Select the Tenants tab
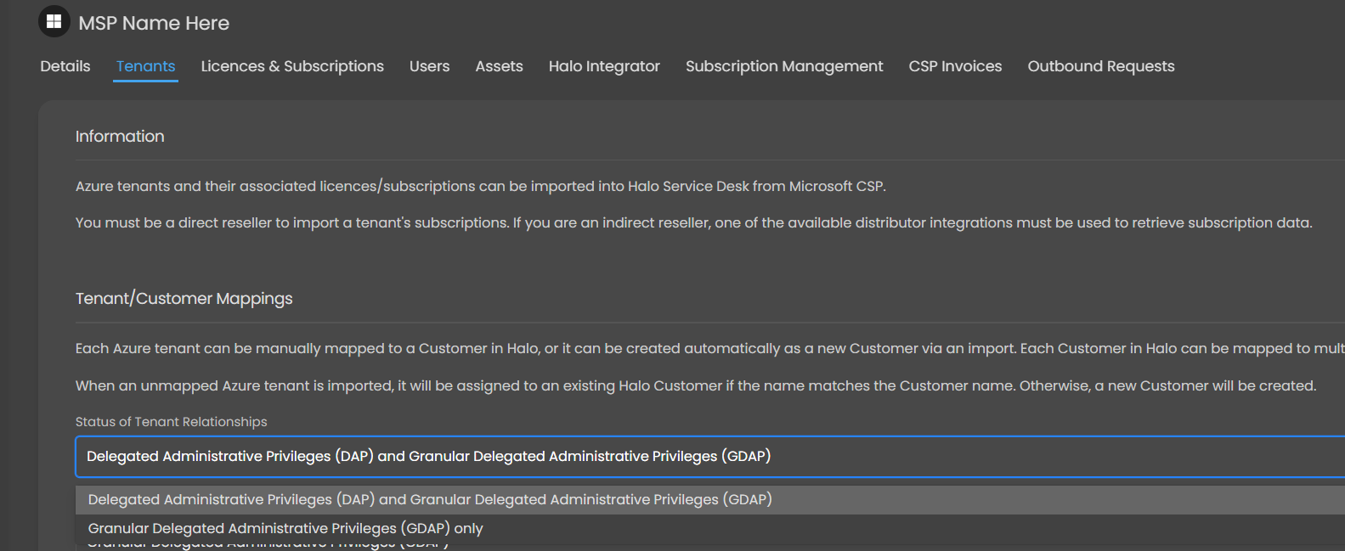1345x551 pixels. (x=146, y=66)
